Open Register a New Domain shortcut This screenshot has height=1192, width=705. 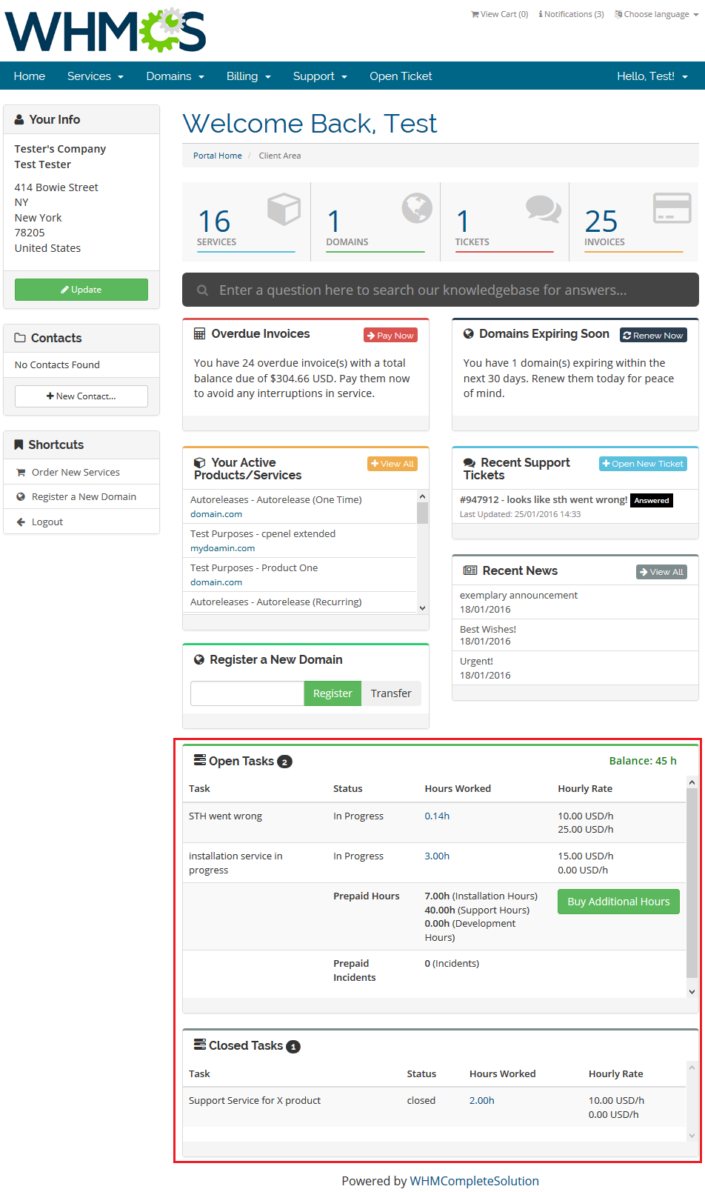pos(81,496)
